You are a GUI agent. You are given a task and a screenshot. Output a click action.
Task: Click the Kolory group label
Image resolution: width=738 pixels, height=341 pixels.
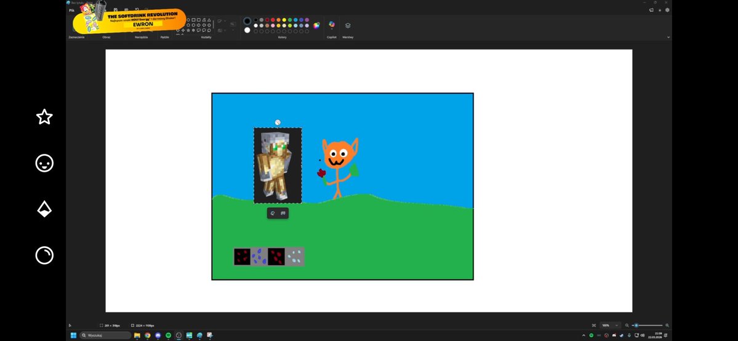click(283, 37)
